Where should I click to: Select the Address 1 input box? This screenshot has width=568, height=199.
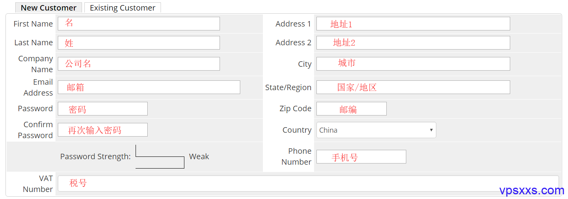(413, 23)
